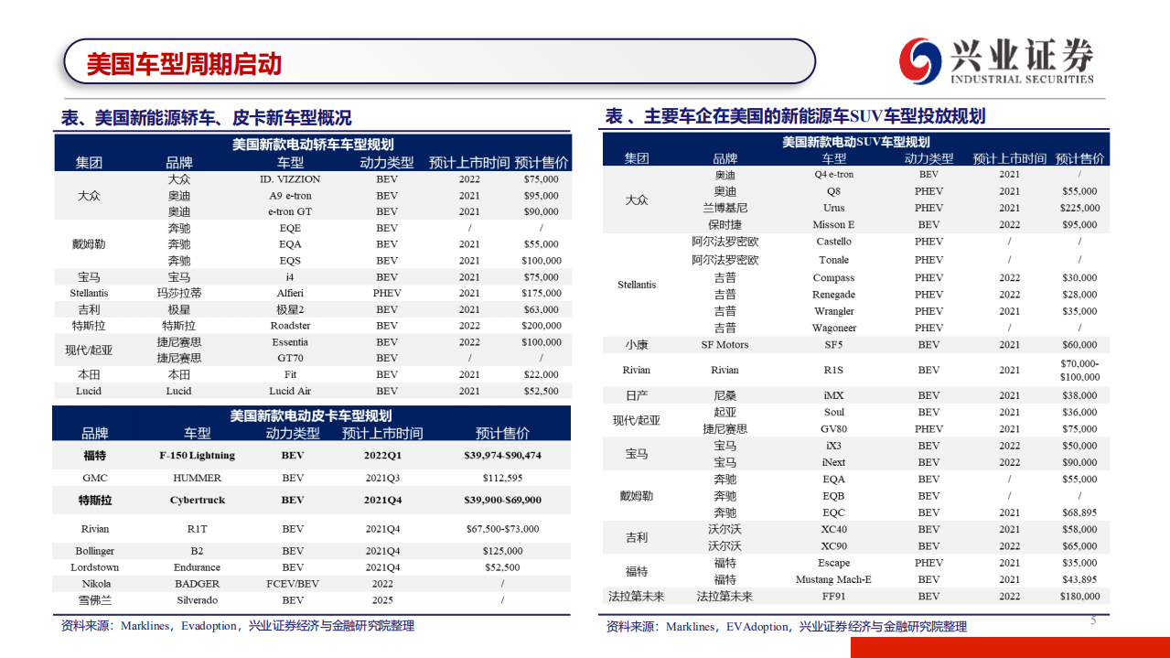Open the Marklines source link
The width and height of the screenshot is (1170, 658).
pyautogui.click(x=145, y=627)
